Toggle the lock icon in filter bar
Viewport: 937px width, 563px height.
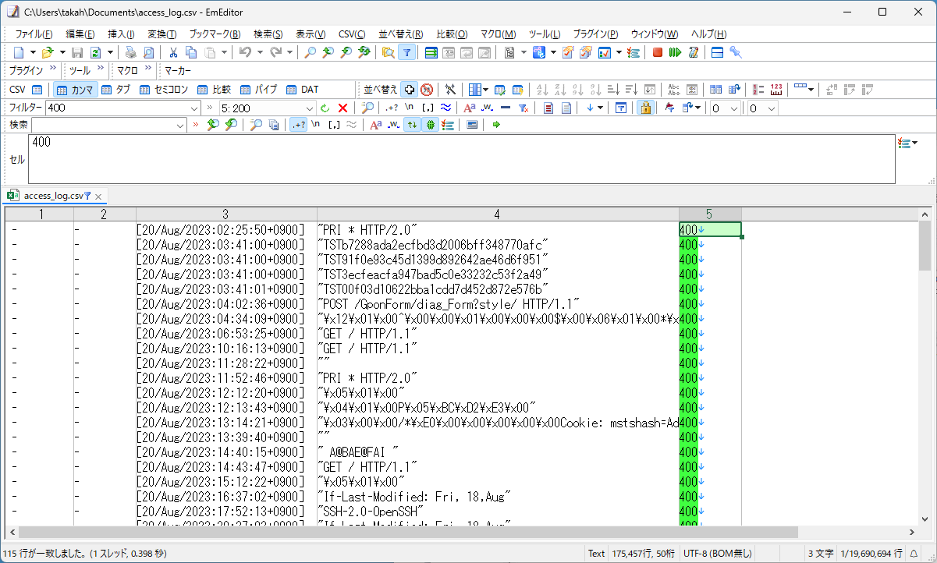[644, 108]
